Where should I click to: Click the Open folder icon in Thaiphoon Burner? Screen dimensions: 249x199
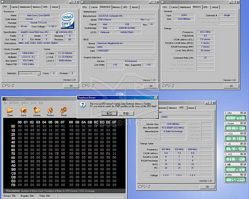coord(10,110)
